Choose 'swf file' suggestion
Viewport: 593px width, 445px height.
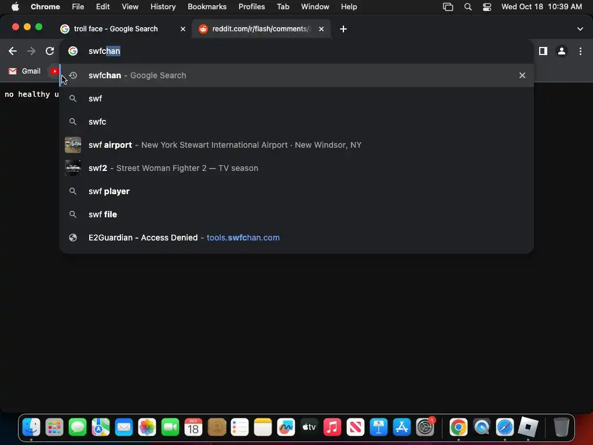(x=296, y=214)
